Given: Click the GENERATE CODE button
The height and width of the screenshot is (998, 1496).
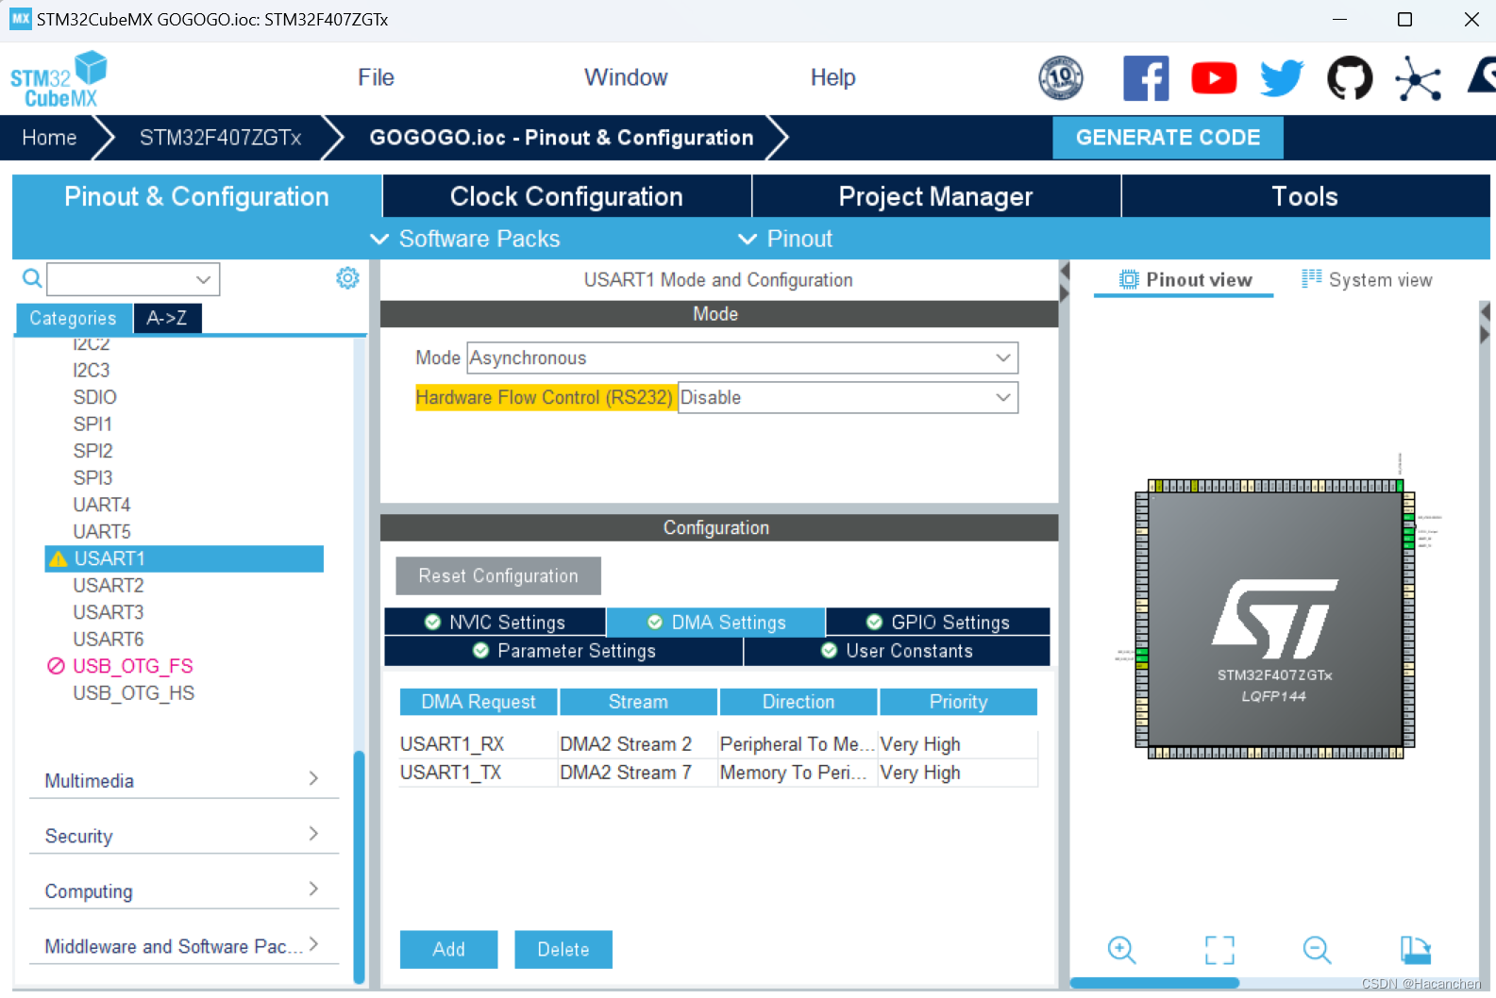Looking at the screenshot, I should [x=1168, y=138].
